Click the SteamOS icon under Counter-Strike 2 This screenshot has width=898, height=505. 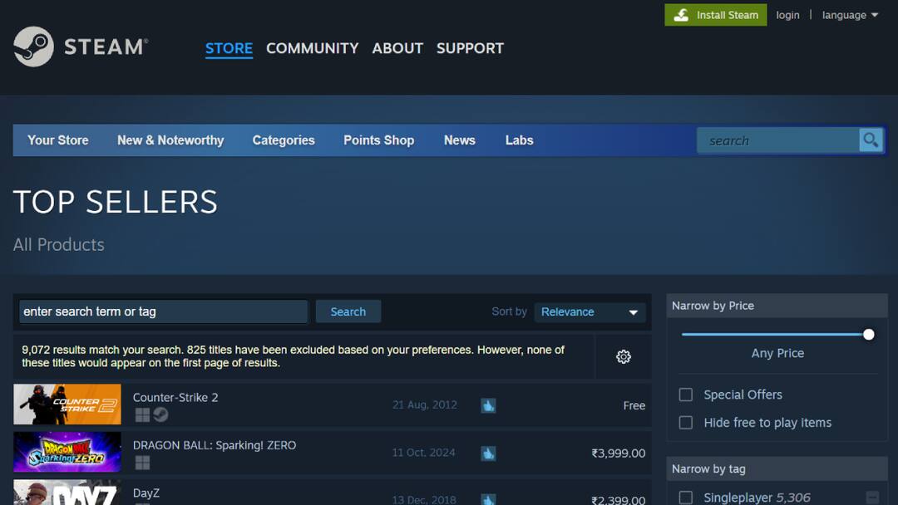click(160, 414)
